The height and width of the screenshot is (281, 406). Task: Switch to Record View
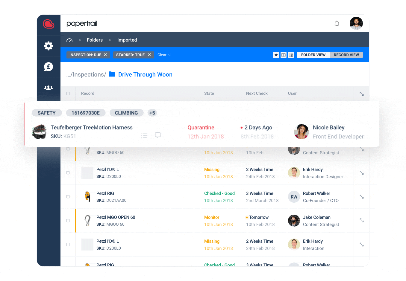[346, 55]
